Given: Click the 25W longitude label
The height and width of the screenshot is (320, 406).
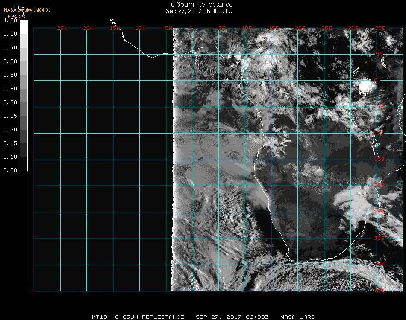Looking at the screenshot, I should point(62,28).
